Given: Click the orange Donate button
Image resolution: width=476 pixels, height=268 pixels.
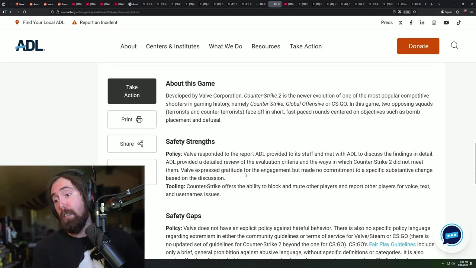Looking at the screenshot, I should (x=418, y=46).
